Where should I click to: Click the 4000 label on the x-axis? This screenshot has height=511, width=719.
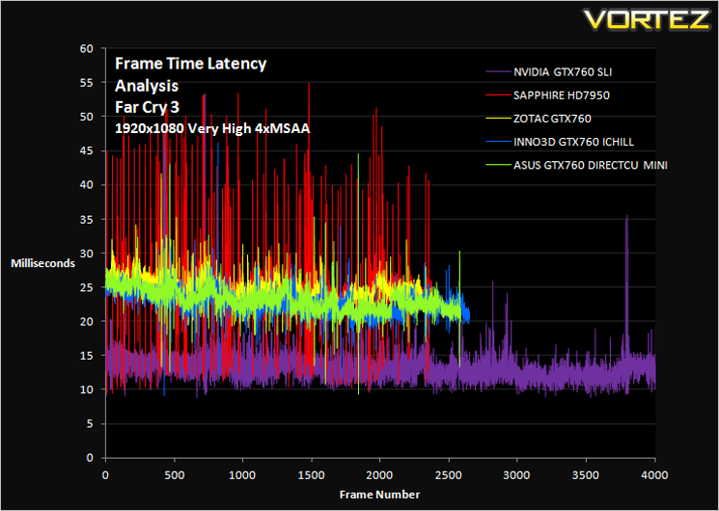coord(654,475)
